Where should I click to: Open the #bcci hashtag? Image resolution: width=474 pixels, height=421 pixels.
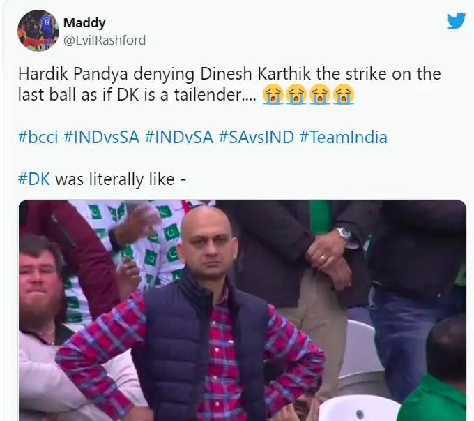38,137
